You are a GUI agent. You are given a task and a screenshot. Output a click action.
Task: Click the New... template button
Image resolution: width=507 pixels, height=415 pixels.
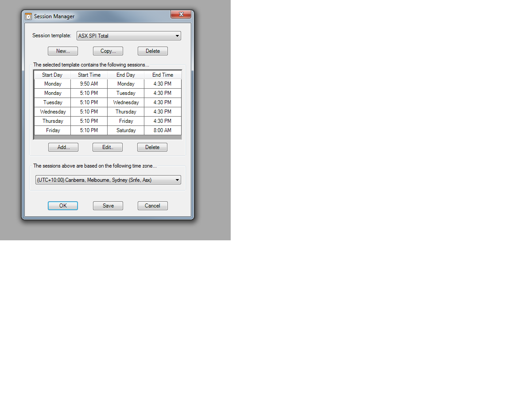point(63,51)
